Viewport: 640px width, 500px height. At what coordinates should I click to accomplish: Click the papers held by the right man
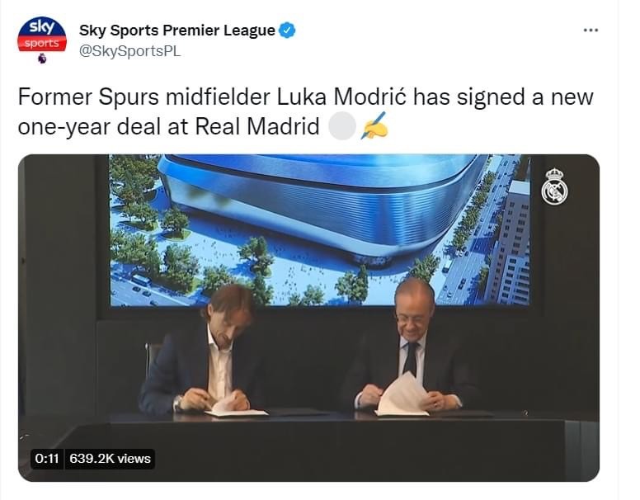[403, 394]
